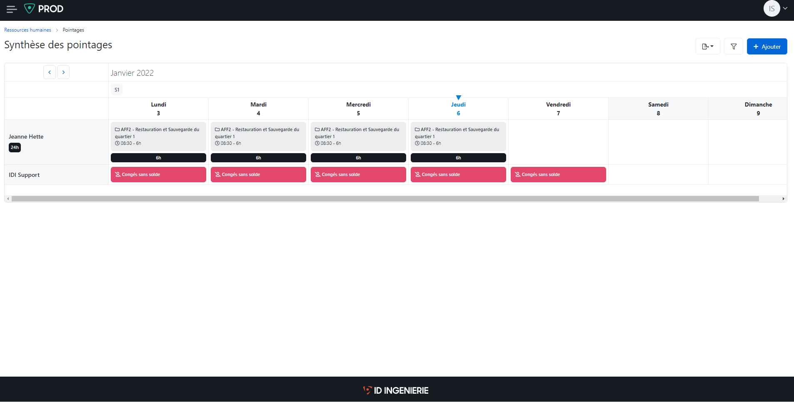Click the previous week arrow
Screen dimensions: 794x402
[x=50, y=72]
